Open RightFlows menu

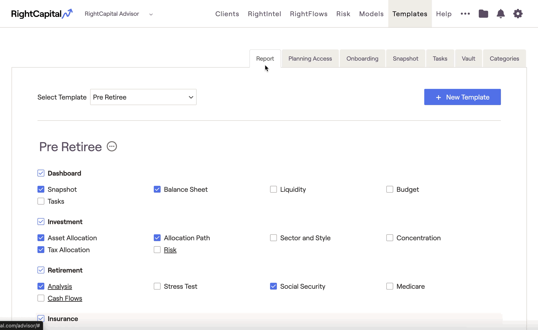(309, 14)
